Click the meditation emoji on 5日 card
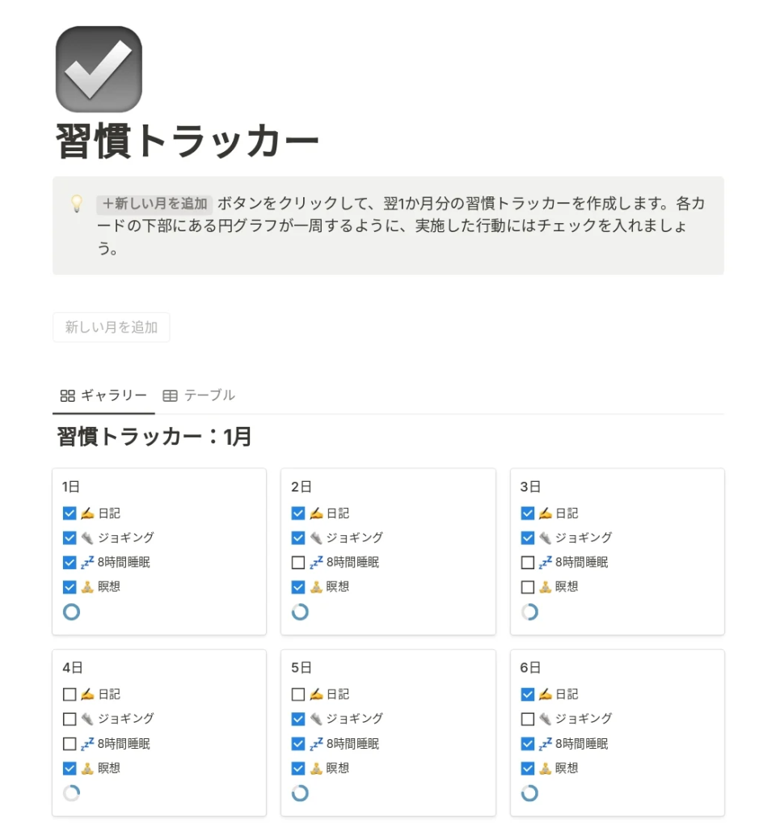Viewport: 776px width, 828px height. click(317, 768)
